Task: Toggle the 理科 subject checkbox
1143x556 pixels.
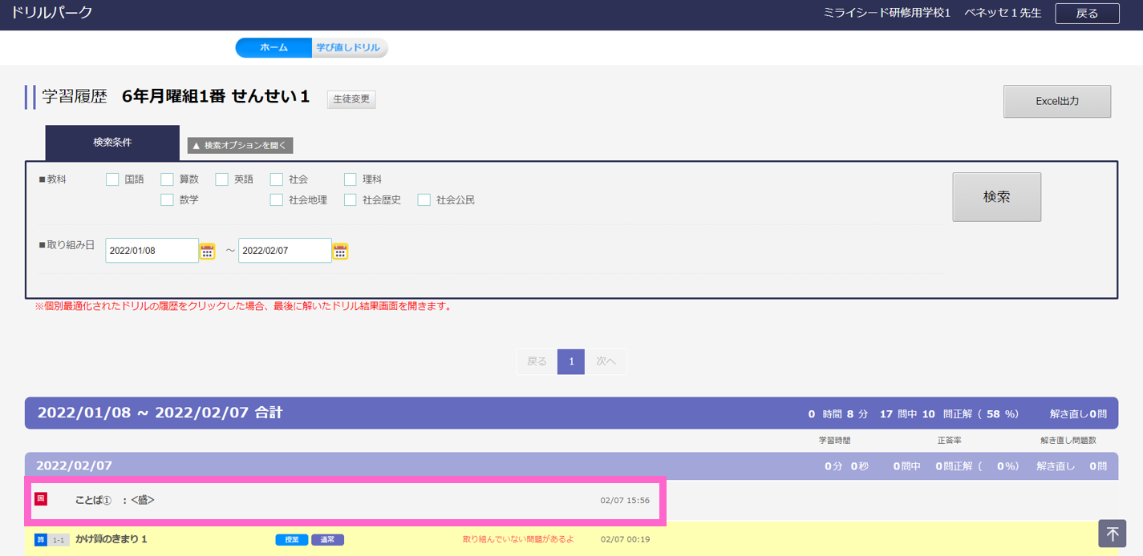Action: point(351,179)
